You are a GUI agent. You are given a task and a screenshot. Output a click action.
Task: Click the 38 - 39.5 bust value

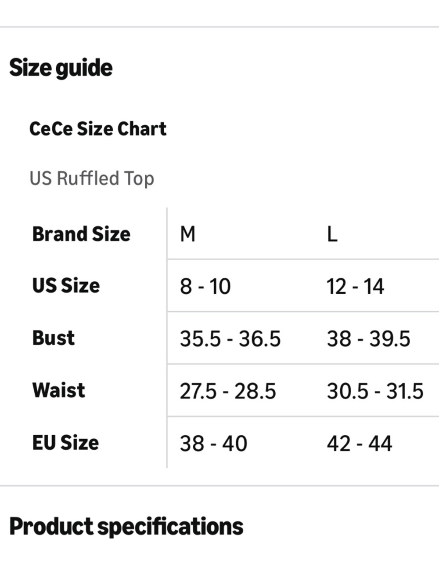[368, 339]
